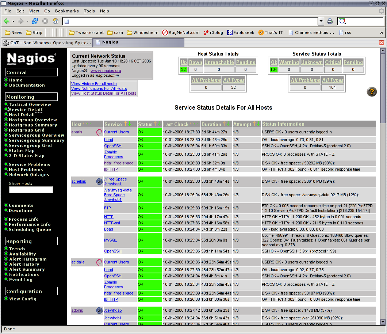Open Status Map in the sidebar
This screenshot has height=334, width=387.
pos(22,151)
